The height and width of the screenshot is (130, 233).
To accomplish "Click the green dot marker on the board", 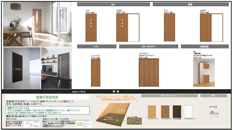I will (x=117, y=121).
